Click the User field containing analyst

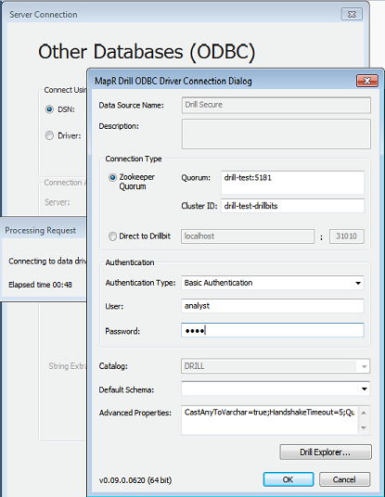click(273, 306)
